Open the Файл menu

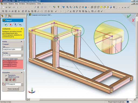pos(5,4)
